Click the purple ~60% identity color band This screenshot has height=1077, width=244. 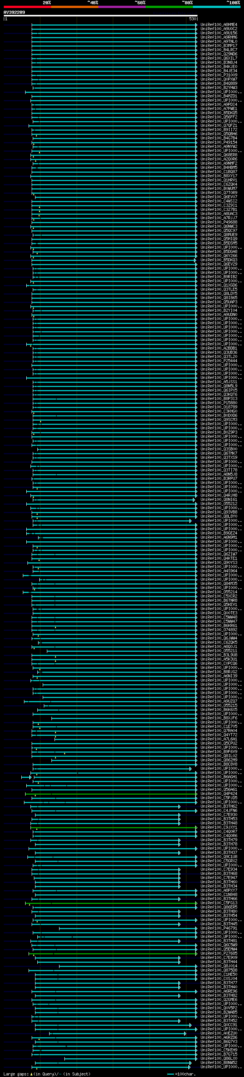[x=122, y=7]
